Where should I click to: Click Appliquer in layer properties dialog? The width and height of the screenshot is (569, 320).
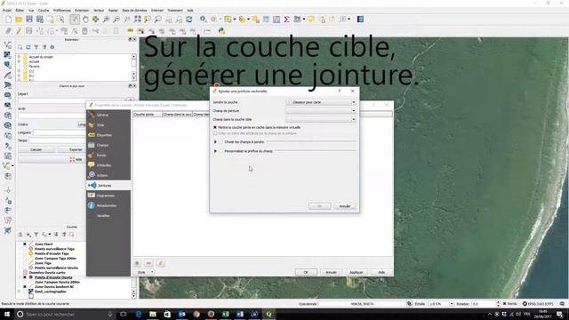(356, 272)
